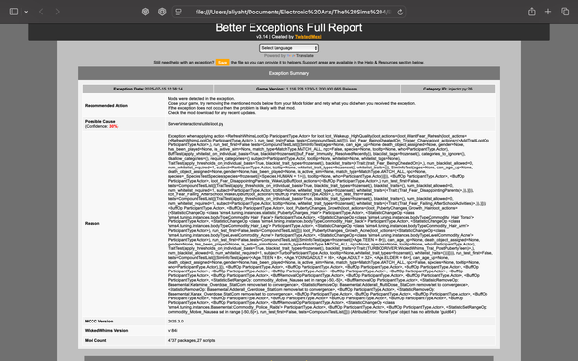
Task: Select the Exception Date cell
Action: coord(147,89)
